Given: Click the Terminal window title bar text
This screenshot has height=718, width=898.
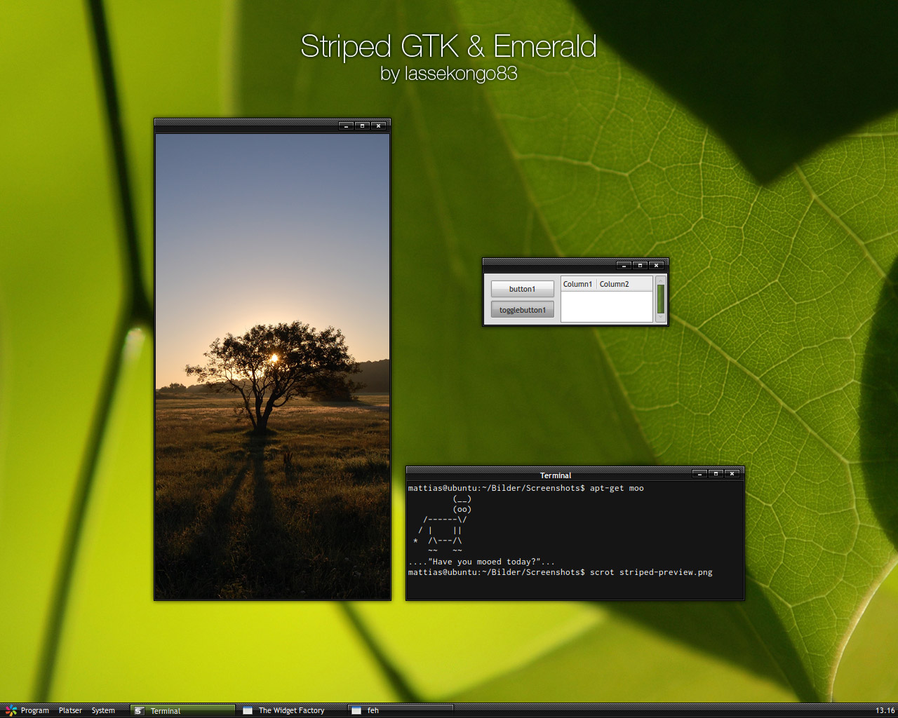Looking at the screenshot, I should [x=556, y=475].
